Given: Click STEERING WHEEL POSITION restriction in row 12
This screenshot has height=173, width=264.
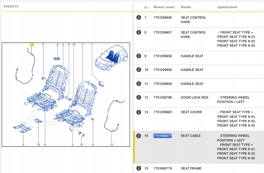Looking at the screenshot, I should pos(233,99).
